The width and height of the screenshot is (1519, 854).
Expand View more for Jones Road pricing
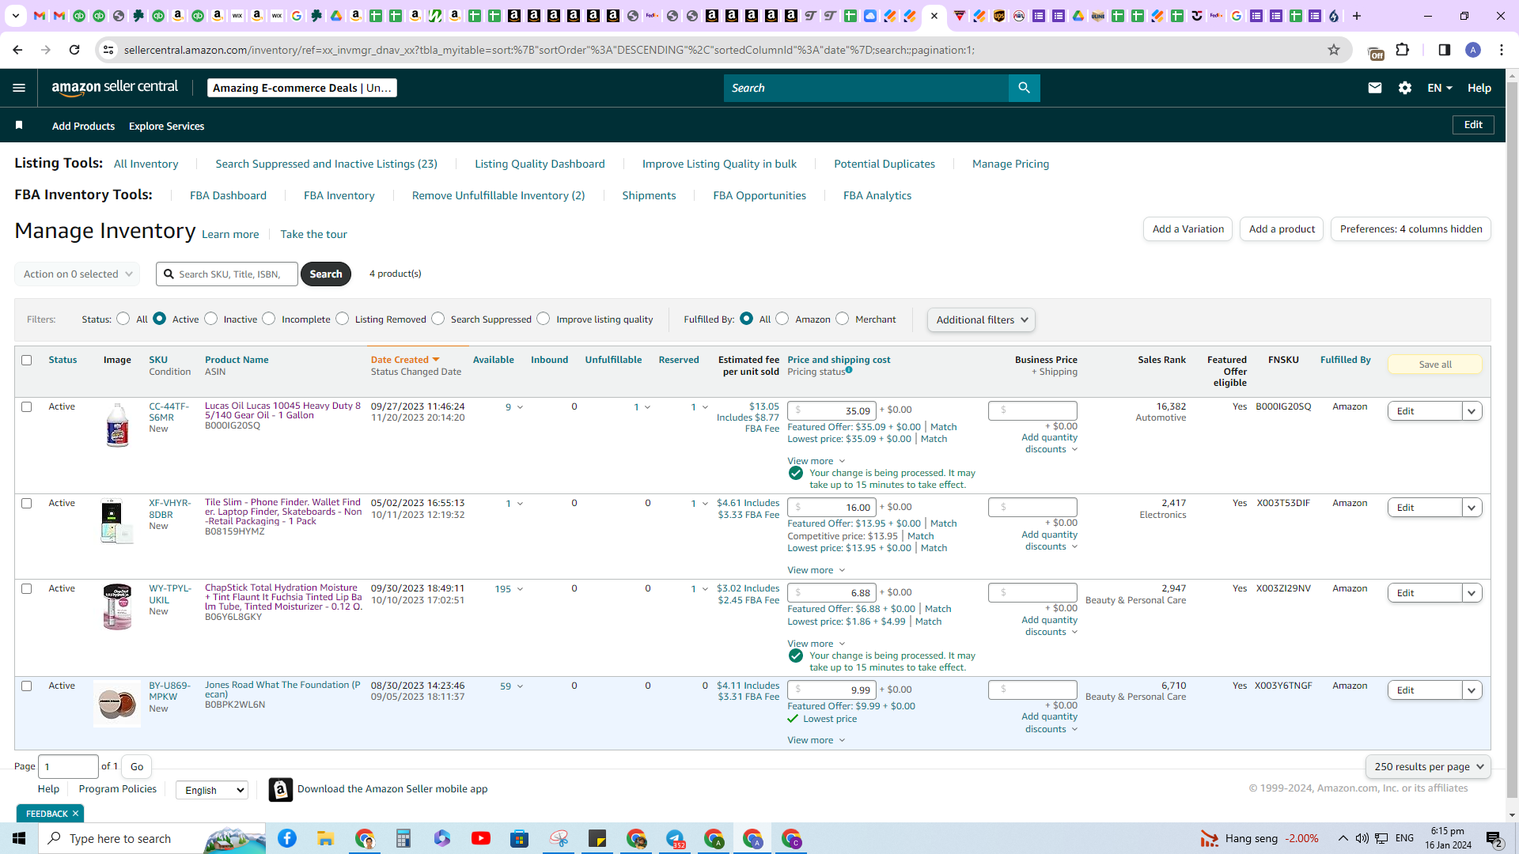tap(816, 740)
